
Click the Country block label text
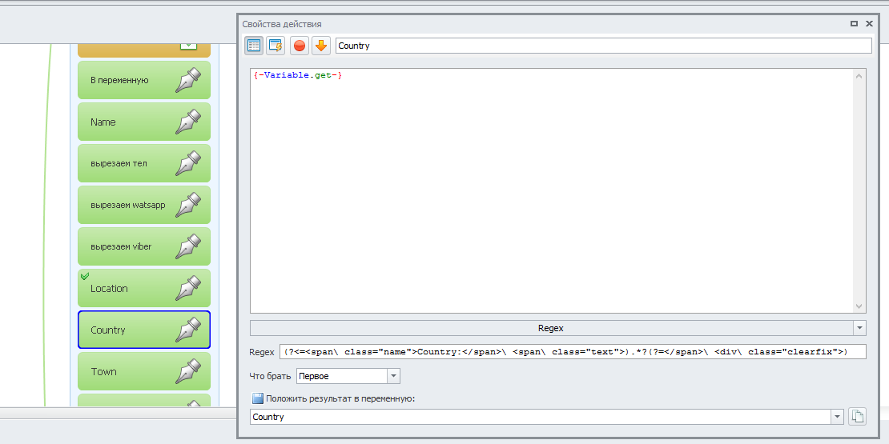108,330
